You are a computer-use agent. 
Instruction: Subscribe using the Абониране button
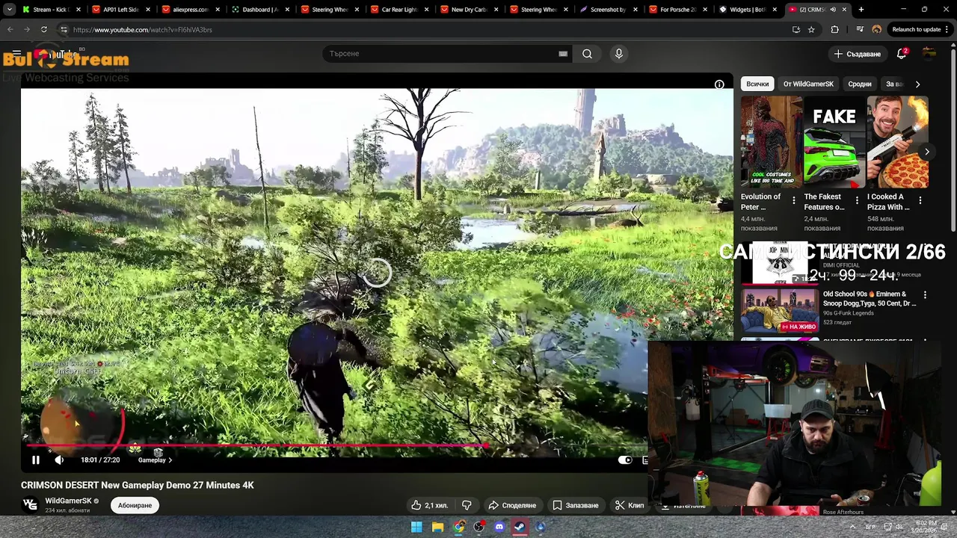coord(135,505)
